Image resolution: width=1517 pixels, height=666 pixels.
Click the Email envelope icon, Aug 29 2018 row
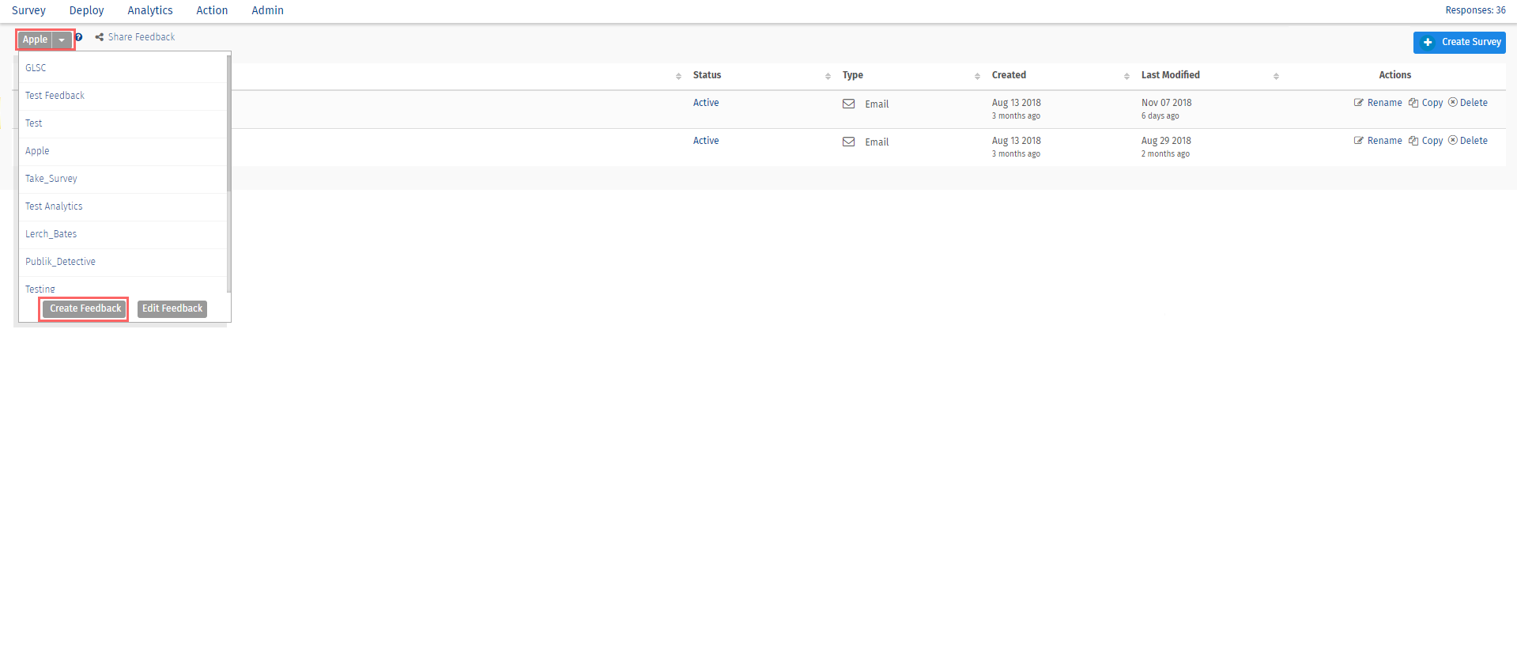[848, 142]
